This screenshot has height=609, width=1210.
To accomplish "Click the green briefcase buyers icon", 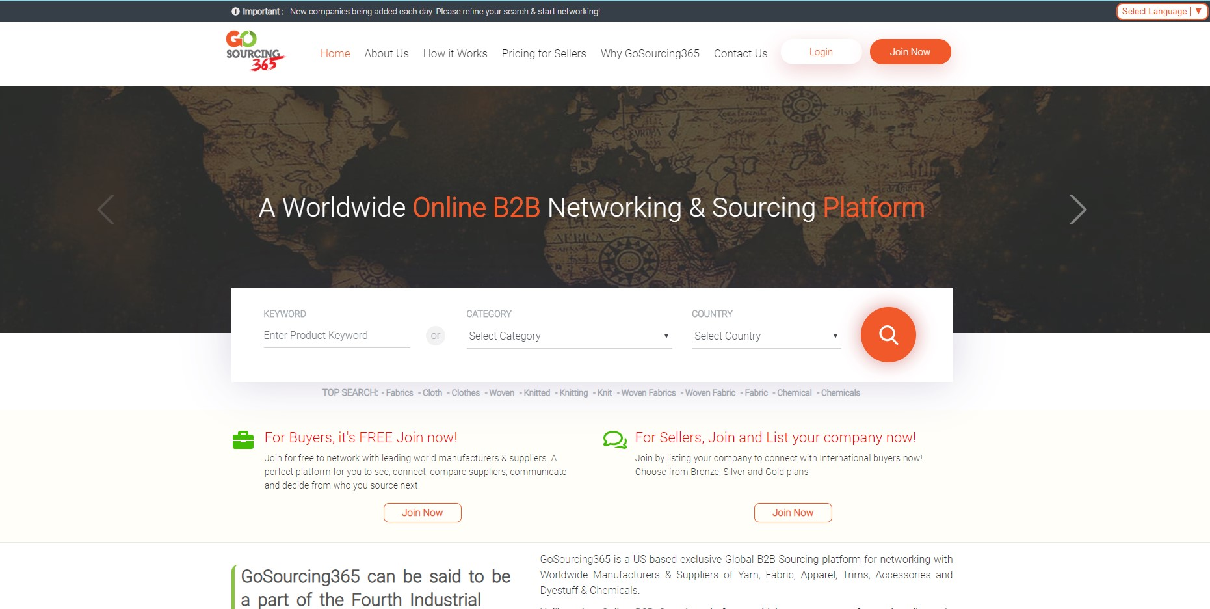I will pos(243,440).
